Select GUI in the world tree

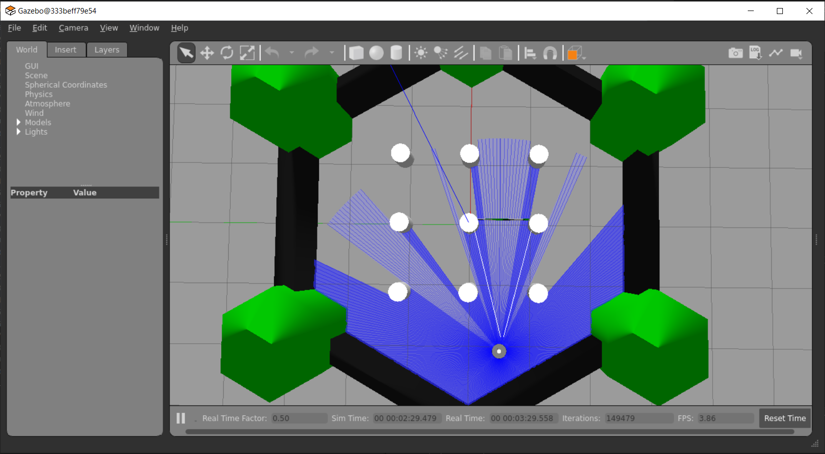click(x=32, y=66)
